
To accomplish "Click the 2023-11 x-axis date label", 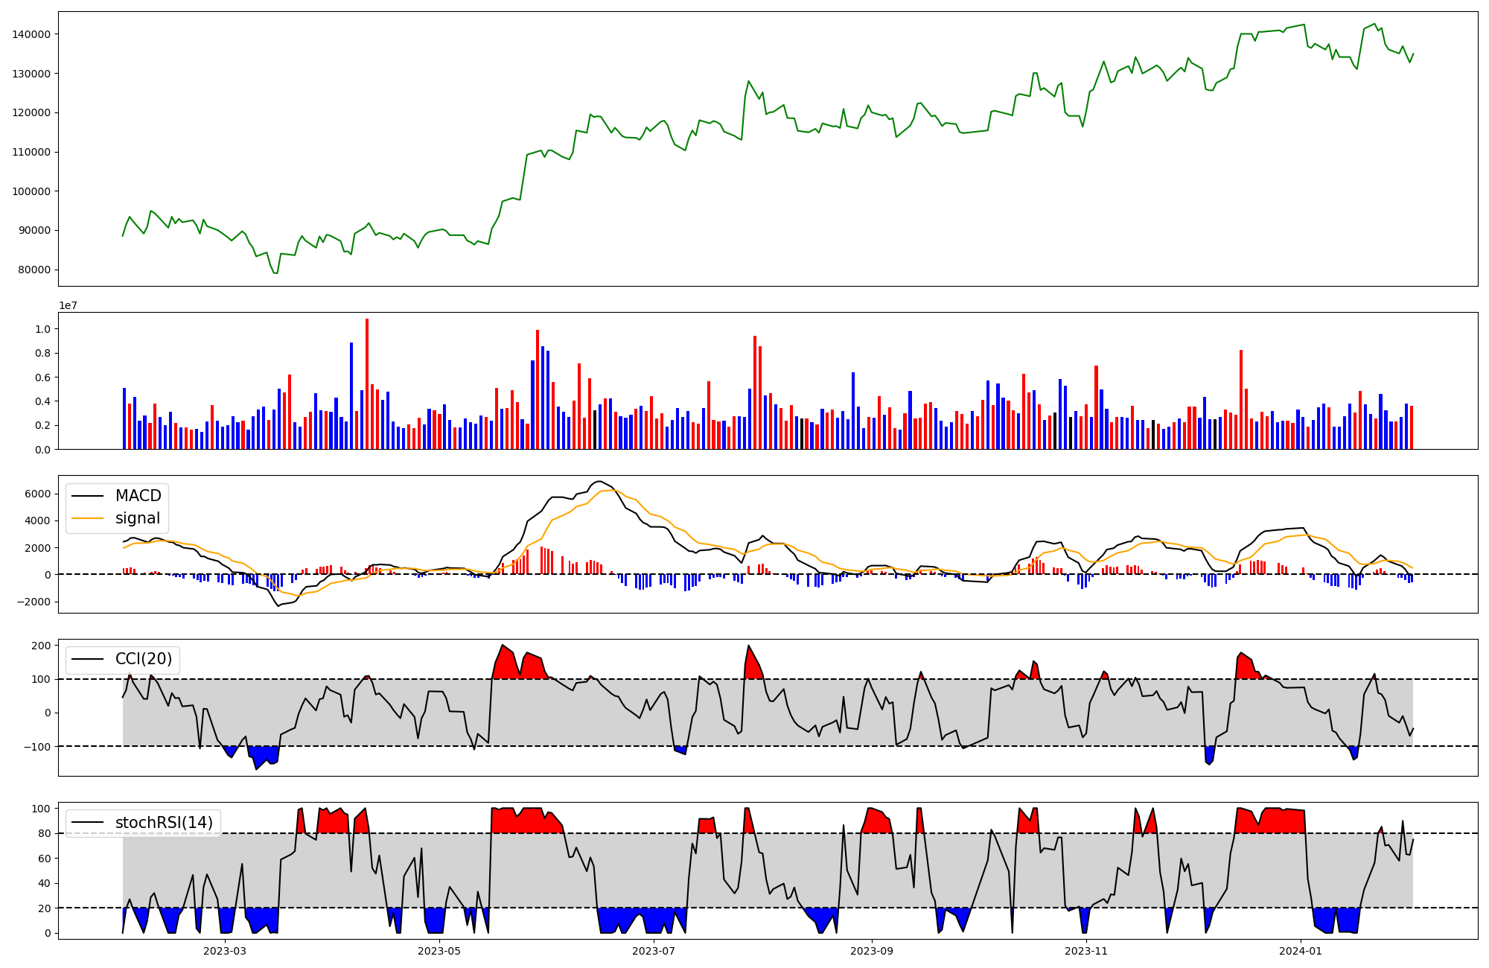I will [1086, 951].
